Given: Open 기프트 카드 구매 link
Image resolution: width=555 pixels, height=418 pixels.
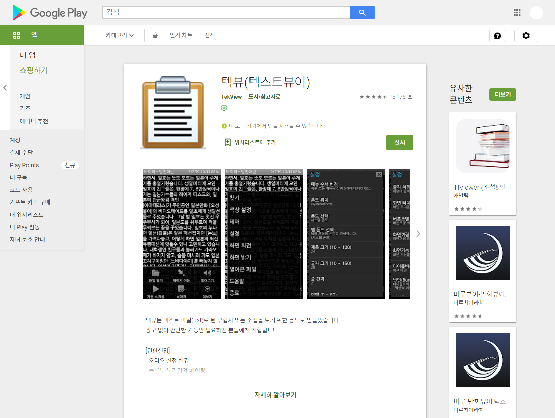Looking at the screenshot, I should (x=30, y=202).
